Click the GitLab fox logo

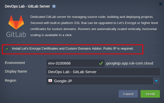(x=16, y=22)
